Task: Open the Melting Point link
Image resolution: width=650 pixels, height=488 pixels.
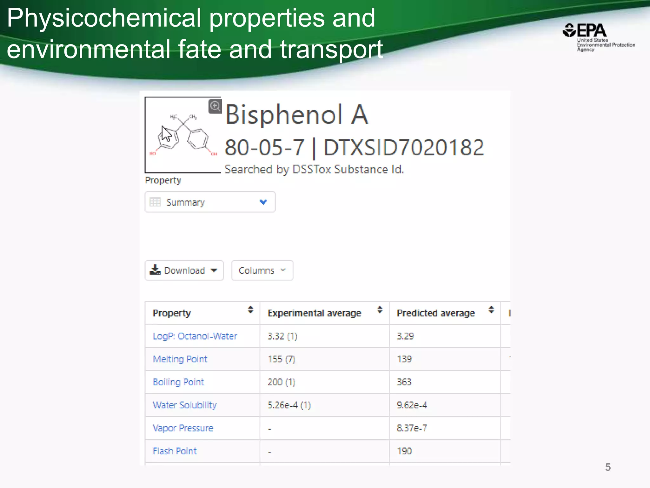Action: click(180, 359)
